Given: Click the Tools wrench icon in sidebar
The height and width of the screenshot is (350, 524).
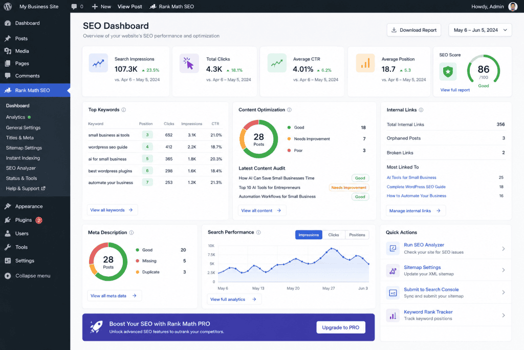Looking at the screenshot, I should point(8,247).
